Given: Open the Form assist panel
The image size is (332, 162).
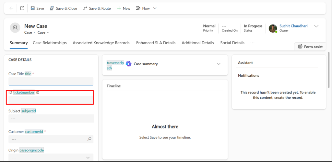Looking at the screenshot, I should click(310, 47).
